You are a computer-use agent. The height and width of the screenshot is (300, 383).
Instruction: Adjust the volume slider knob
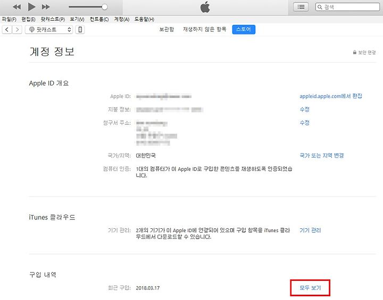click(x=105, y=7)
